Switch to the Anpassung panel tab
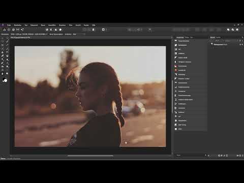 180,38
